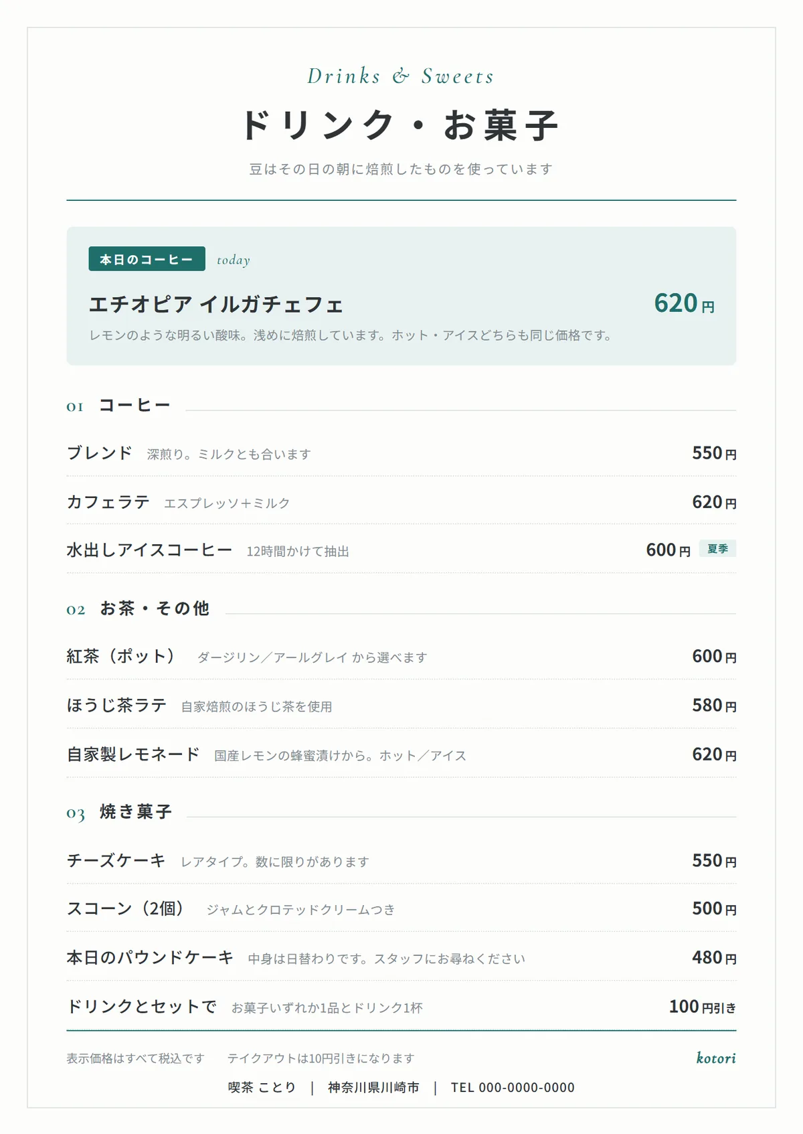
Task: Click the note 12時間かけて抽出
Action: tap(298, 551)
